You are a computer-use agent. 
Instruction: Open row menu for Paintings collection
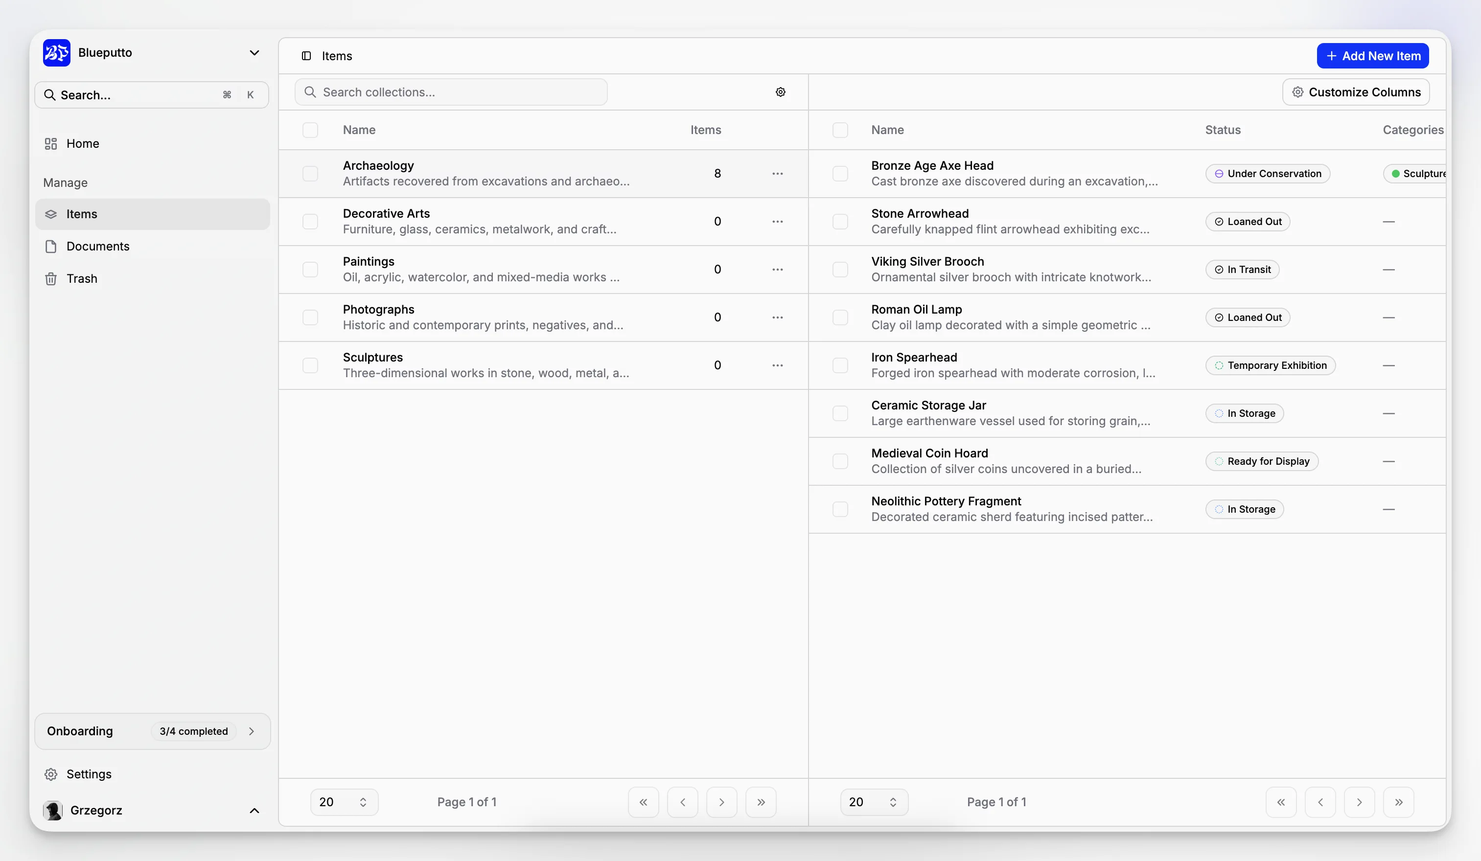(x=778, y=270)
